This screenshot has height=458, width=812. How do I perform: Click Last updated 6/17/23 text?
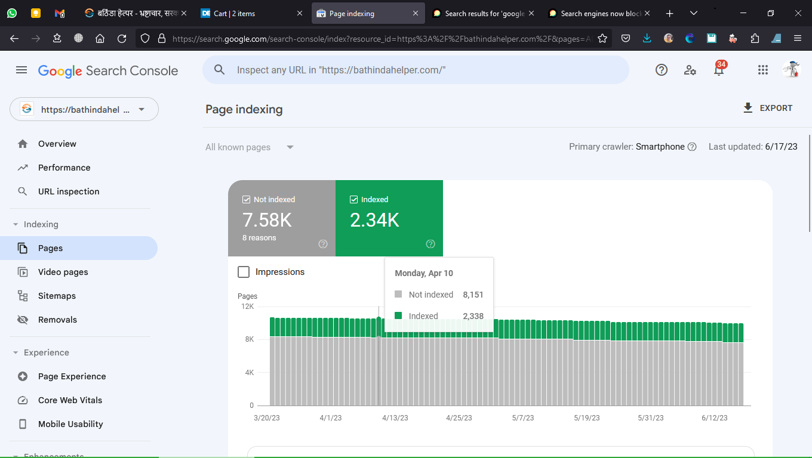pyautogui.click(x=753, y=147)
